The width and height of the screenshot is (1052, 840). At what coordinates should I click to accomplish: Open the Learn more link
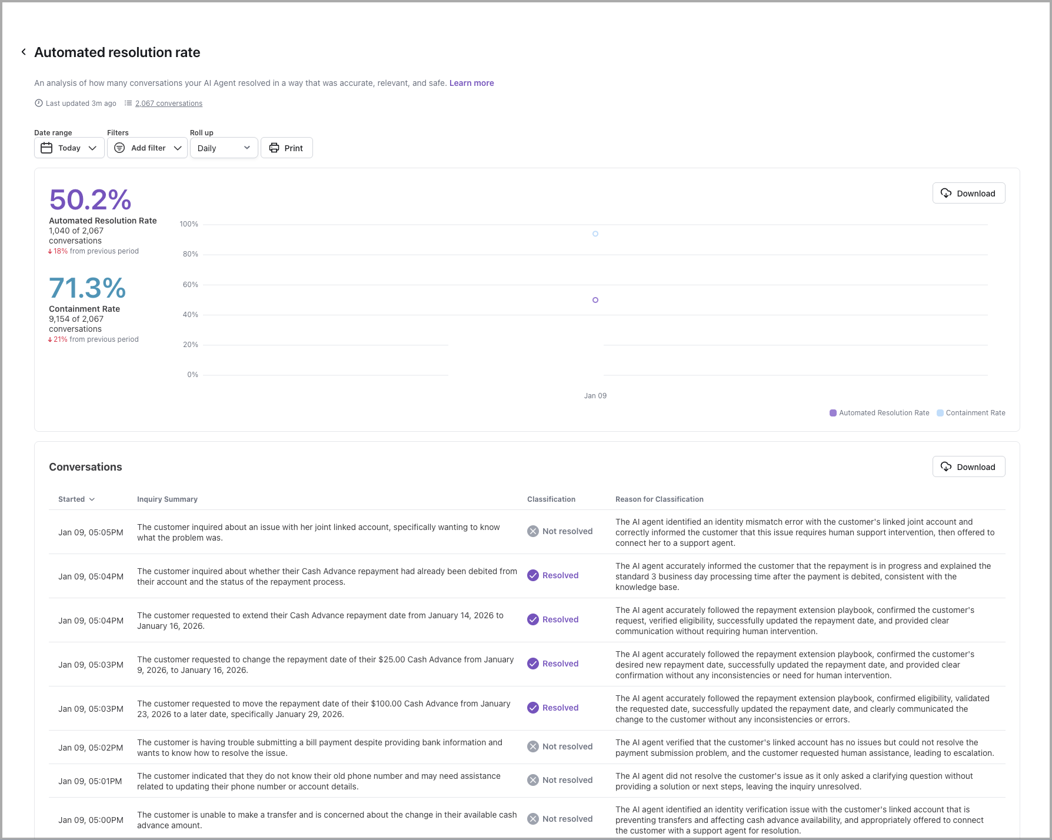pos(471,83)
